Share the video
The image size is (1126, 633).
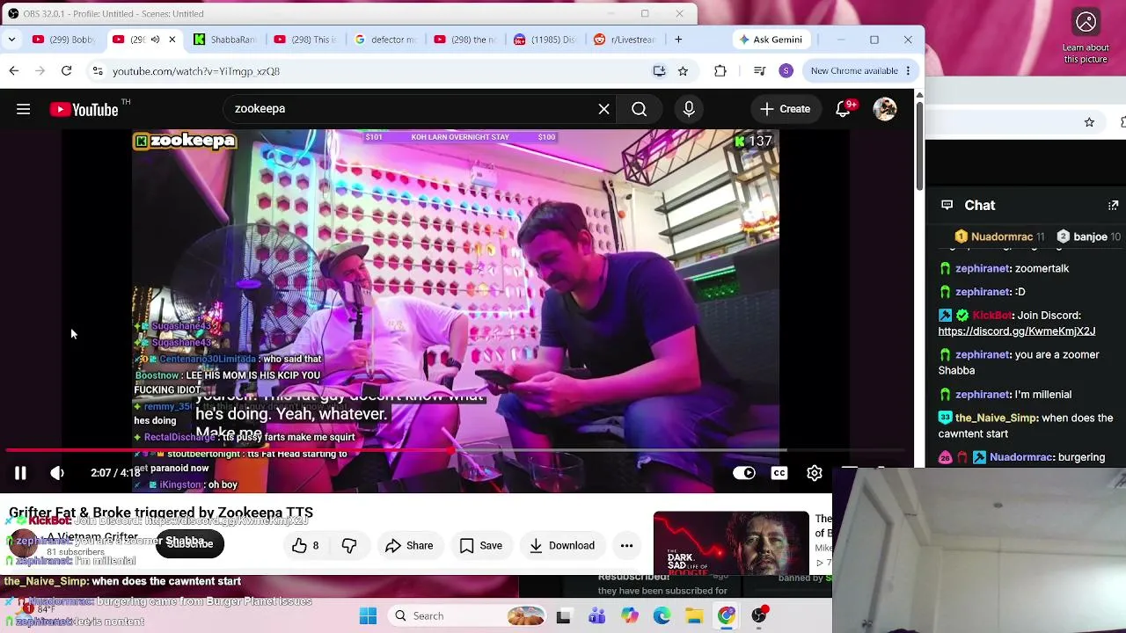coord(409,546)
